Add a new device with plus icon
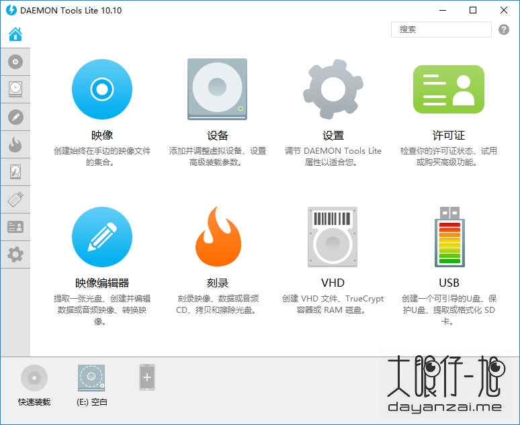The height and width of the screenshot is (425, 520). (x=147, y=377)
